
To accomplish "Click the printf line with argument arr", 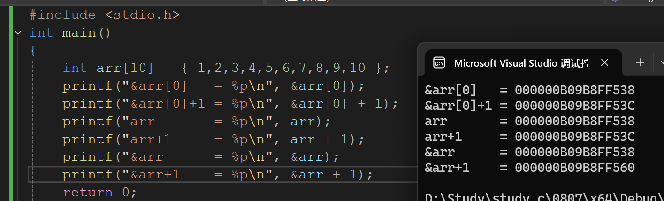I will click(x=197, y=122).
